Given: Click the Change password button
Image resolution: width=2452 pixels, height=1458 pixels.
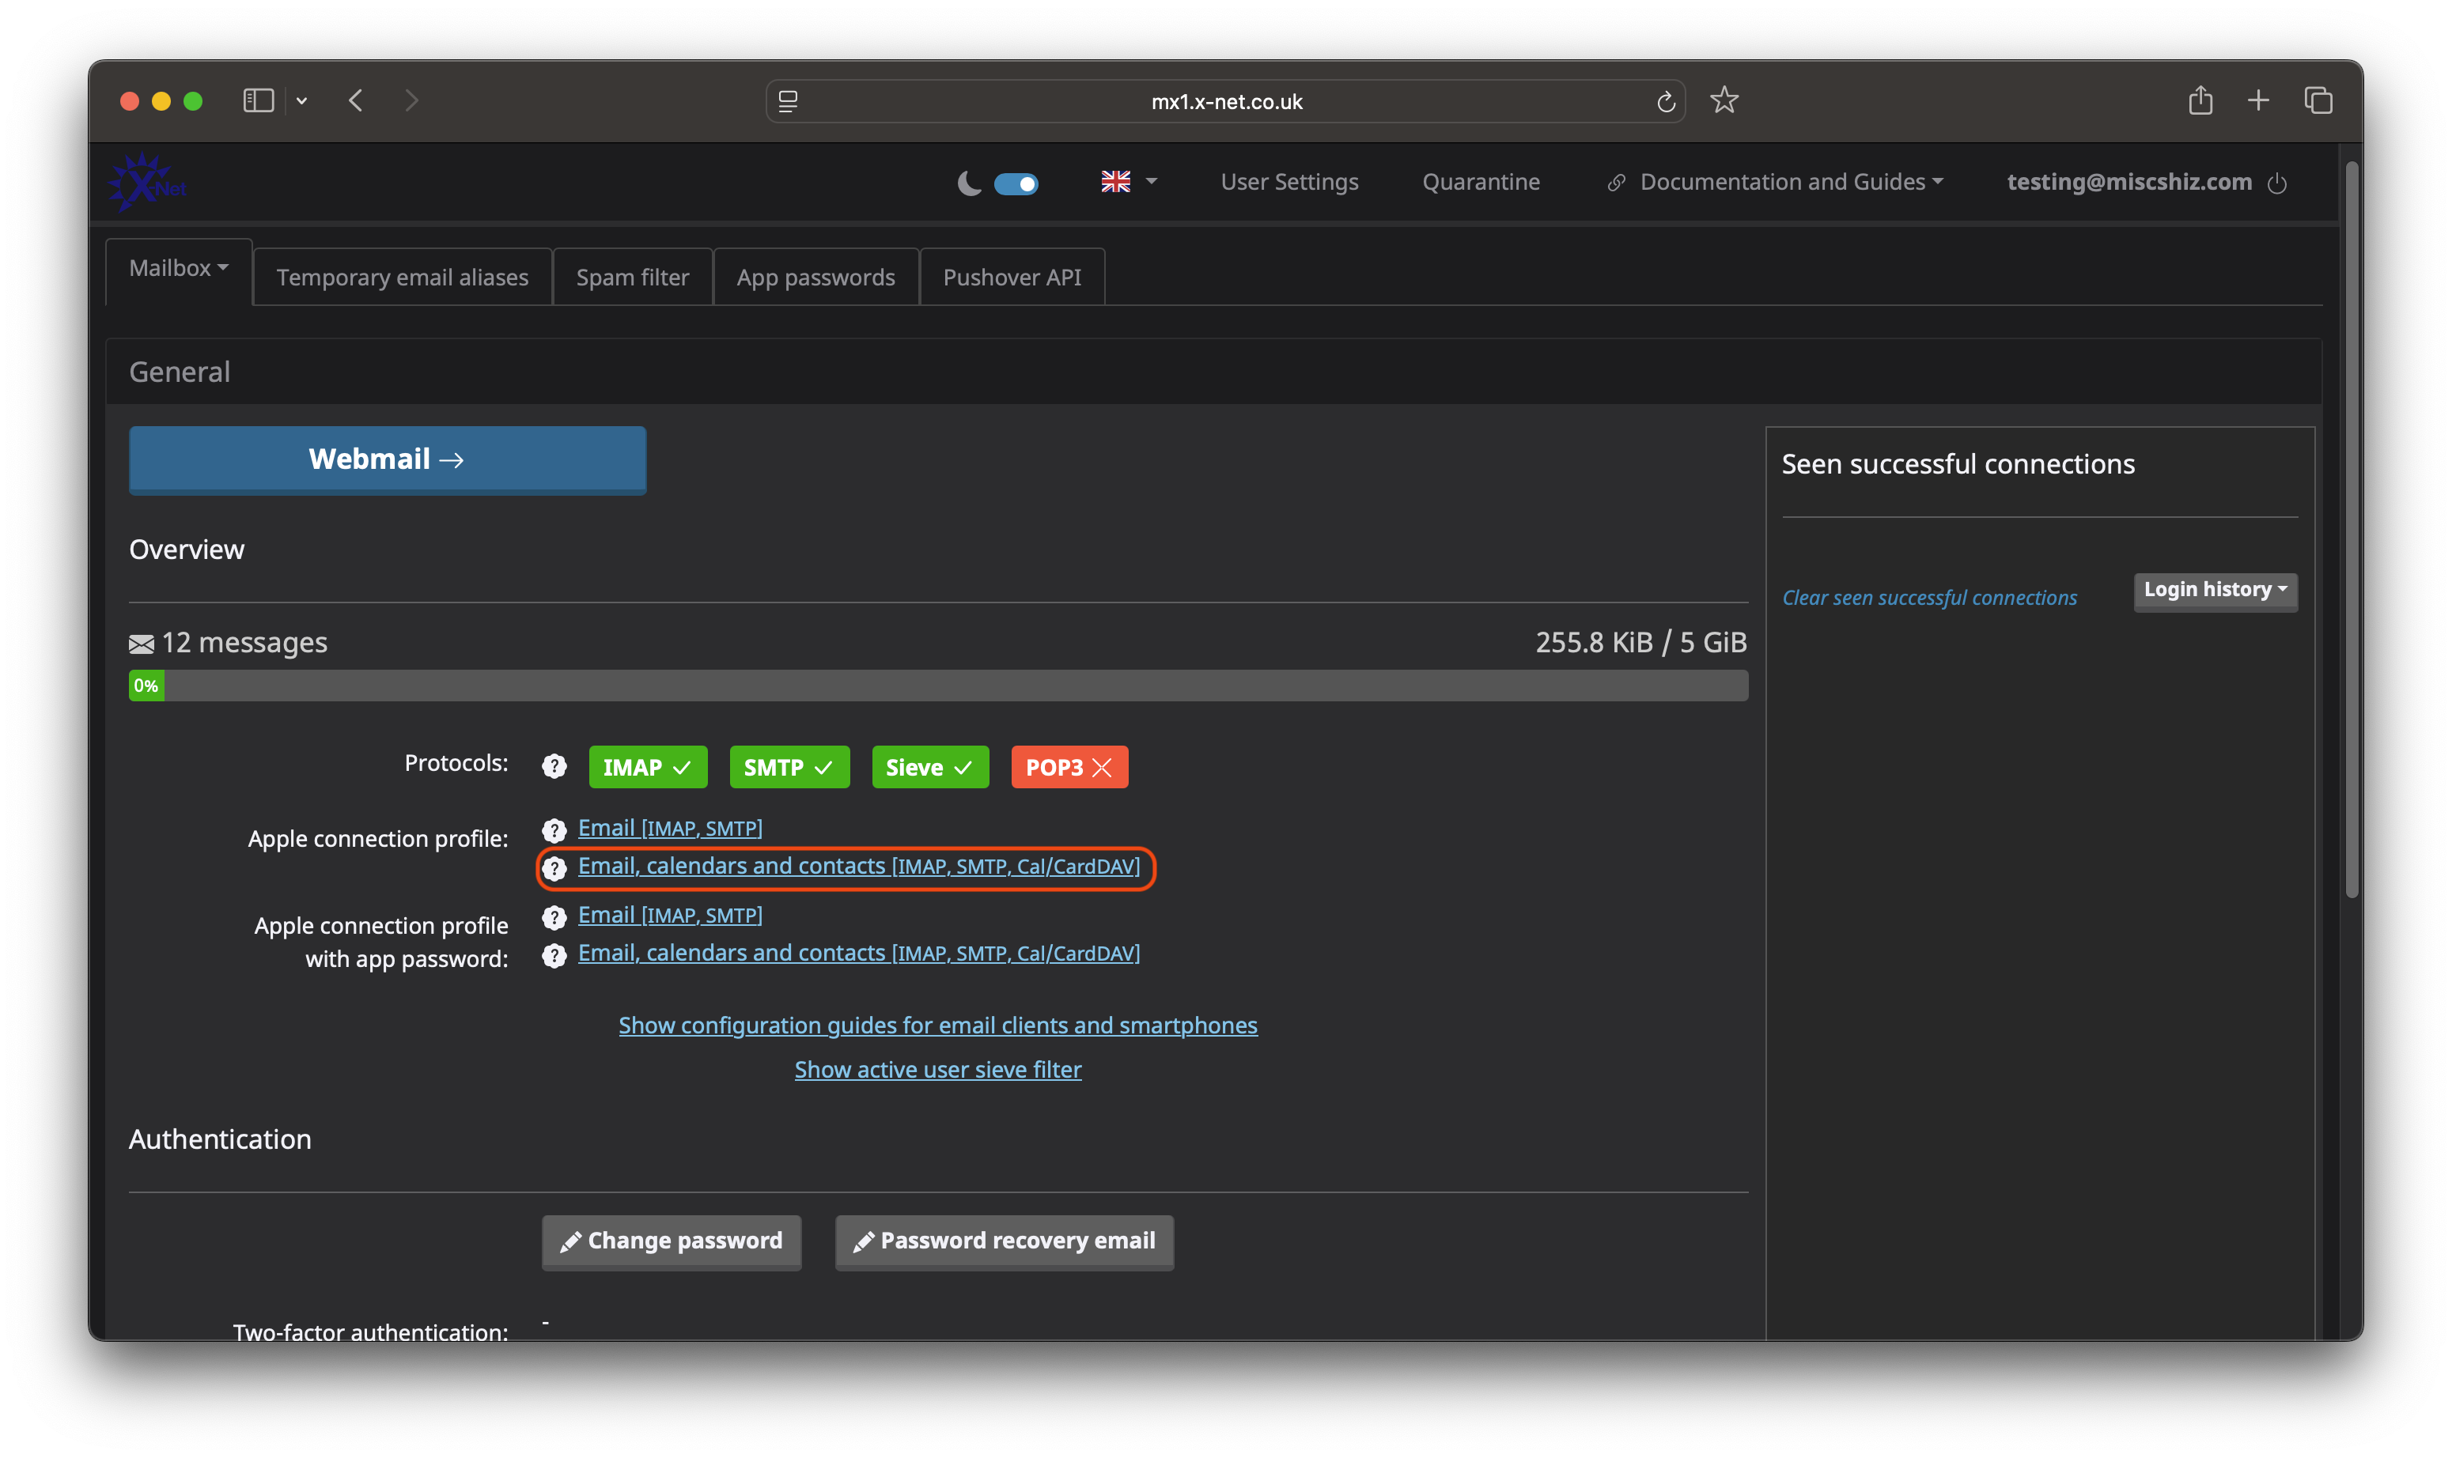Looking at the screenshot, I should point(672,1241).
